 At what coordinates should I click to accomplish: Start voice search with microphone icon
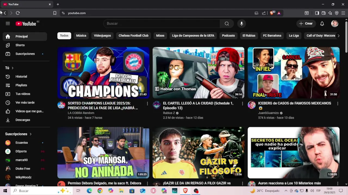pos(241,24)
